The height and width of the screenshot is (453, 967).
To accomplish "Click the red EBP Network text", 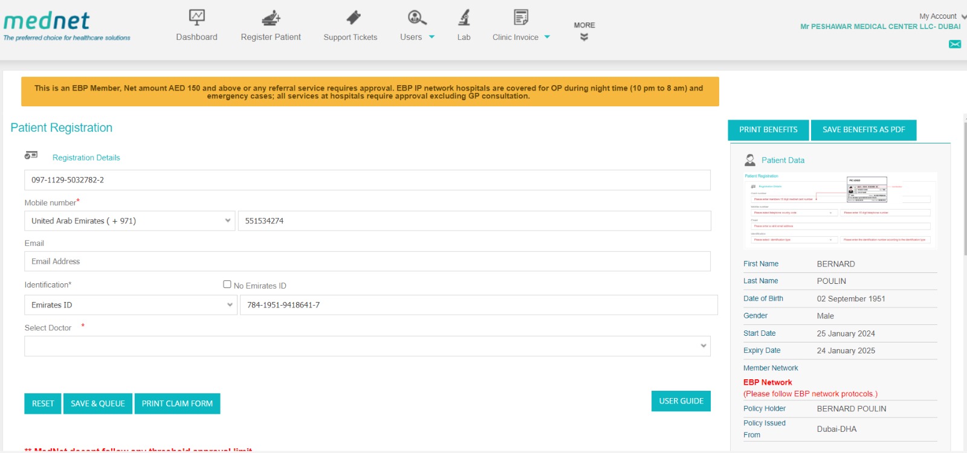I will coord(768,382).
